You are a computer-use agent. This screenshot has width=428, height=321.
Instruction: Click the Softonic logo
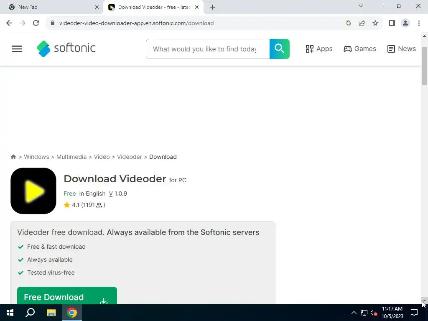[66, 48]
